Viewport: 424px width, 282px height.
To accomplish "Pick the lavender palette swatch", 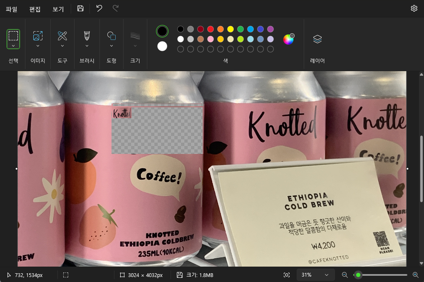I will (x=270, y=39).
